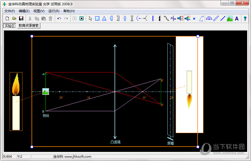Screen dimensions: 251x161
Task: Click the picture object icon on axis
Action: tap(46, 92)
